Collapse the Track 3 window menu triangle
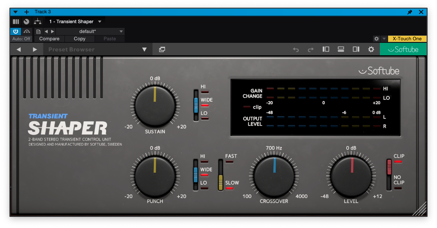 click(15, 12)
